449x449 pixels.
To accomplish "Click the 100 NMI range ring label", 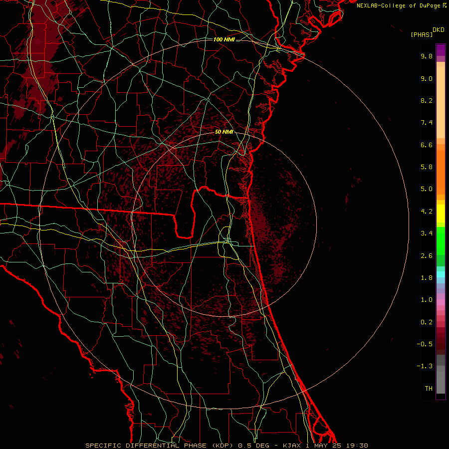I will 224,39.
